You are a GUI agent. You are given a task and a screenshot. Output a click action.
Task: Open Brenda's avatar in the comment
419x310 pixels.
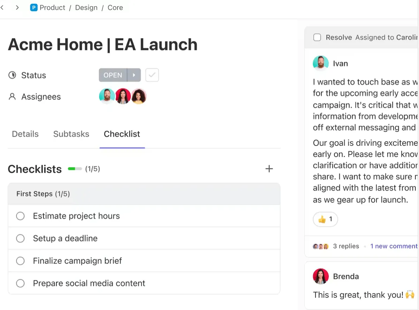coord(321,276)
